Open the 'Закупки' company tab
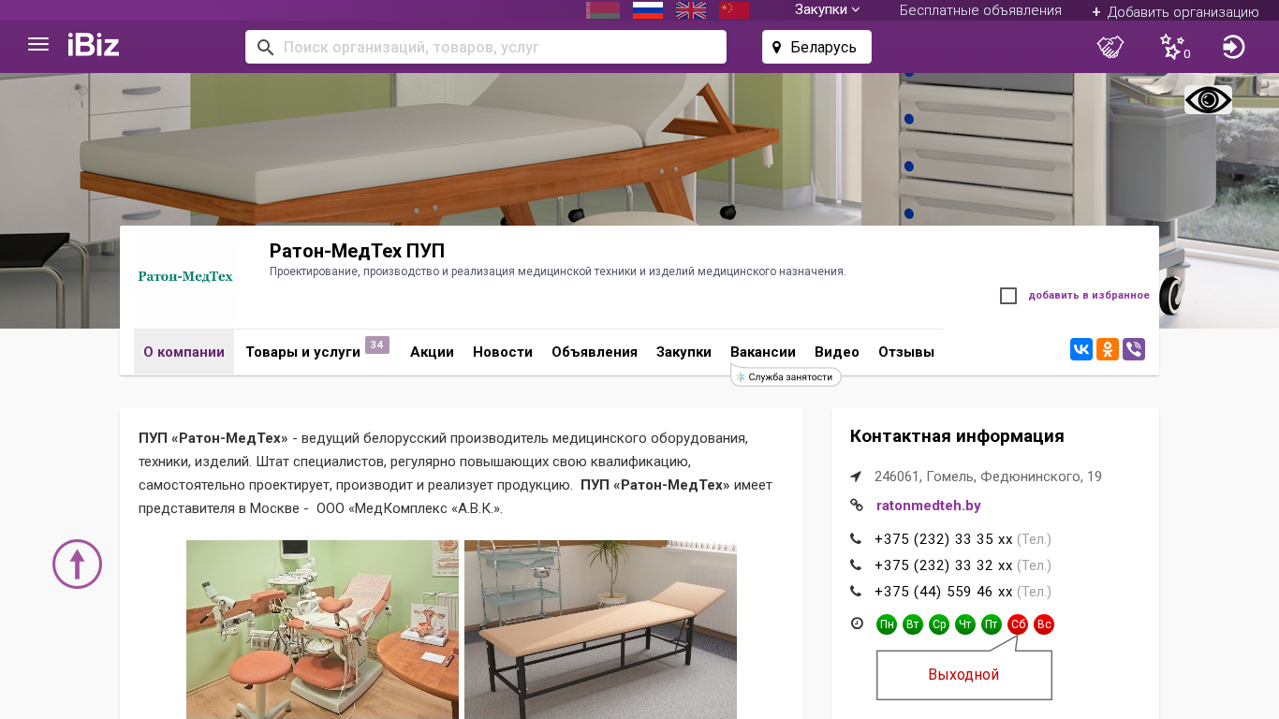The image size is (1279, 719). point(684,352)
